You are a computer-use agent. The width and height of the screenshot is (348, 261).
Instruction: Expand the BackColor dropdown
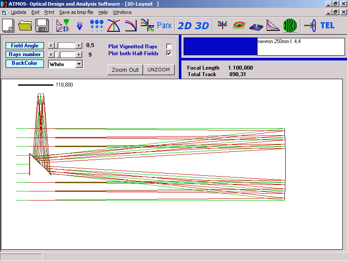(79, 64)
